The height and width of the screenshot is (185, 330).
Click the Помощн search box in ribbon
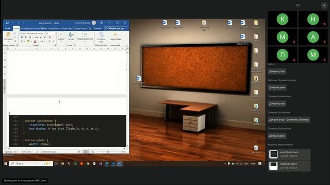tap(97, 28)
